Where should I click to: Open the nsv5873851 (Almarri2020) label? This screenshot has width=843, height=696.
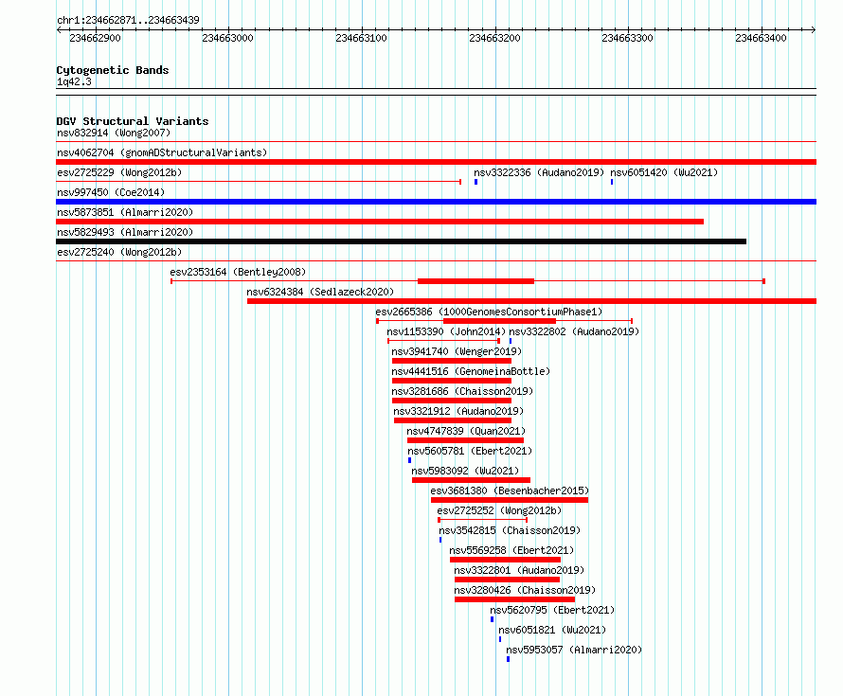[125, 212]
